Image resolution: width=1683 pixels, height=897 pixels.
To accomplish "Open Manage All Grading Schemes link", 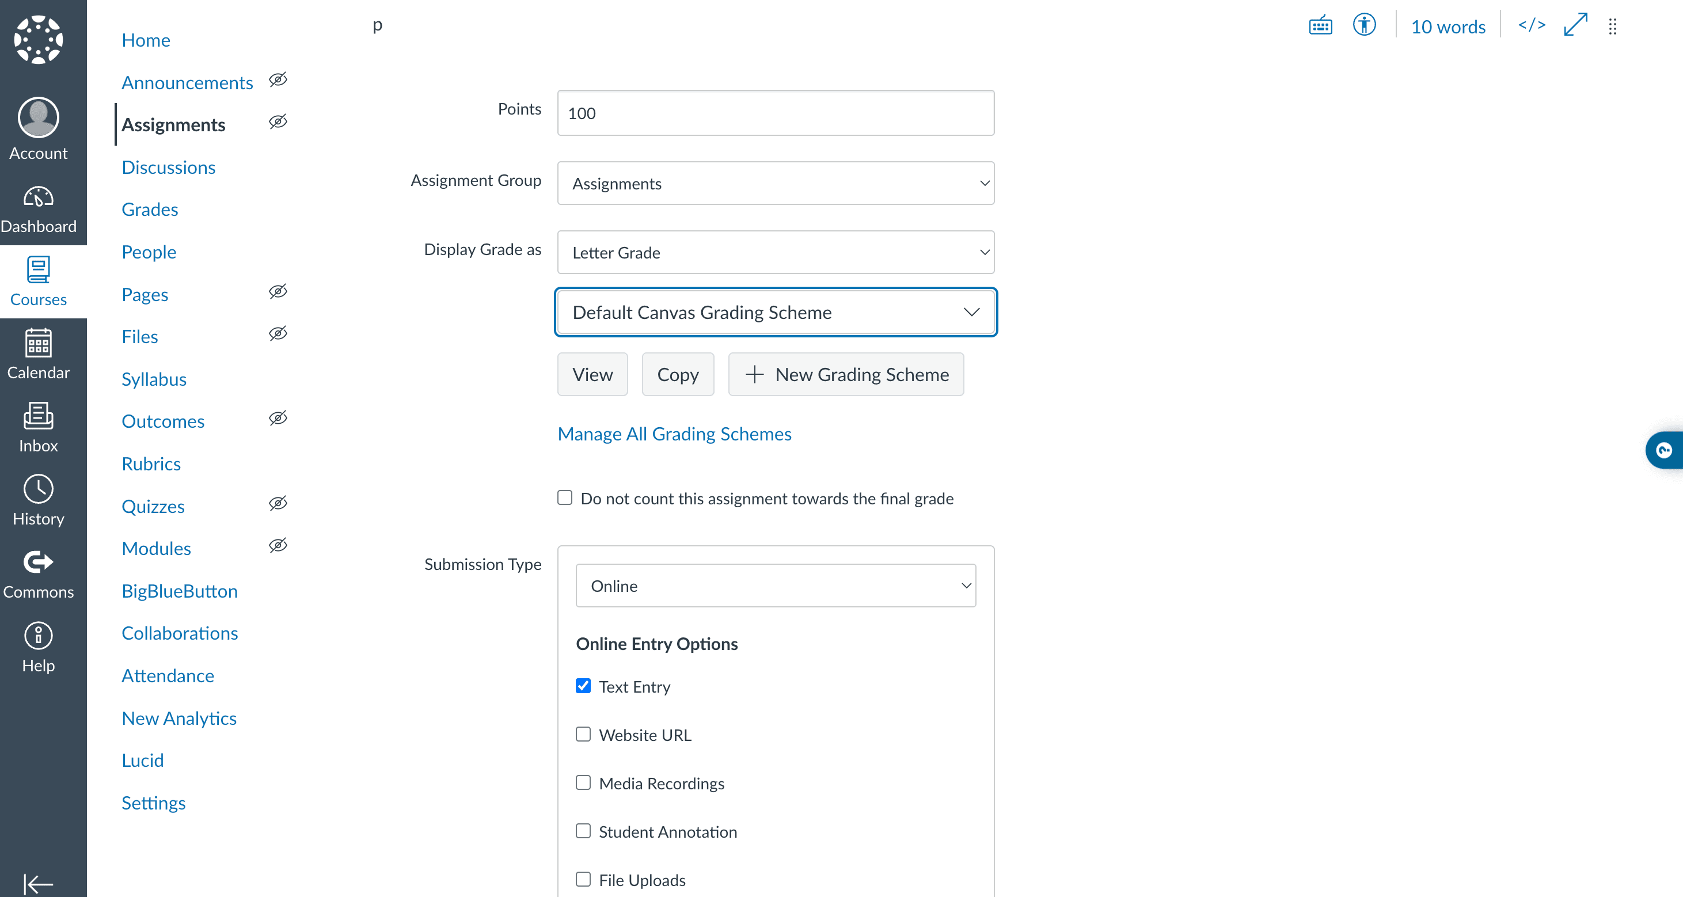I will (x=674, y=434).
